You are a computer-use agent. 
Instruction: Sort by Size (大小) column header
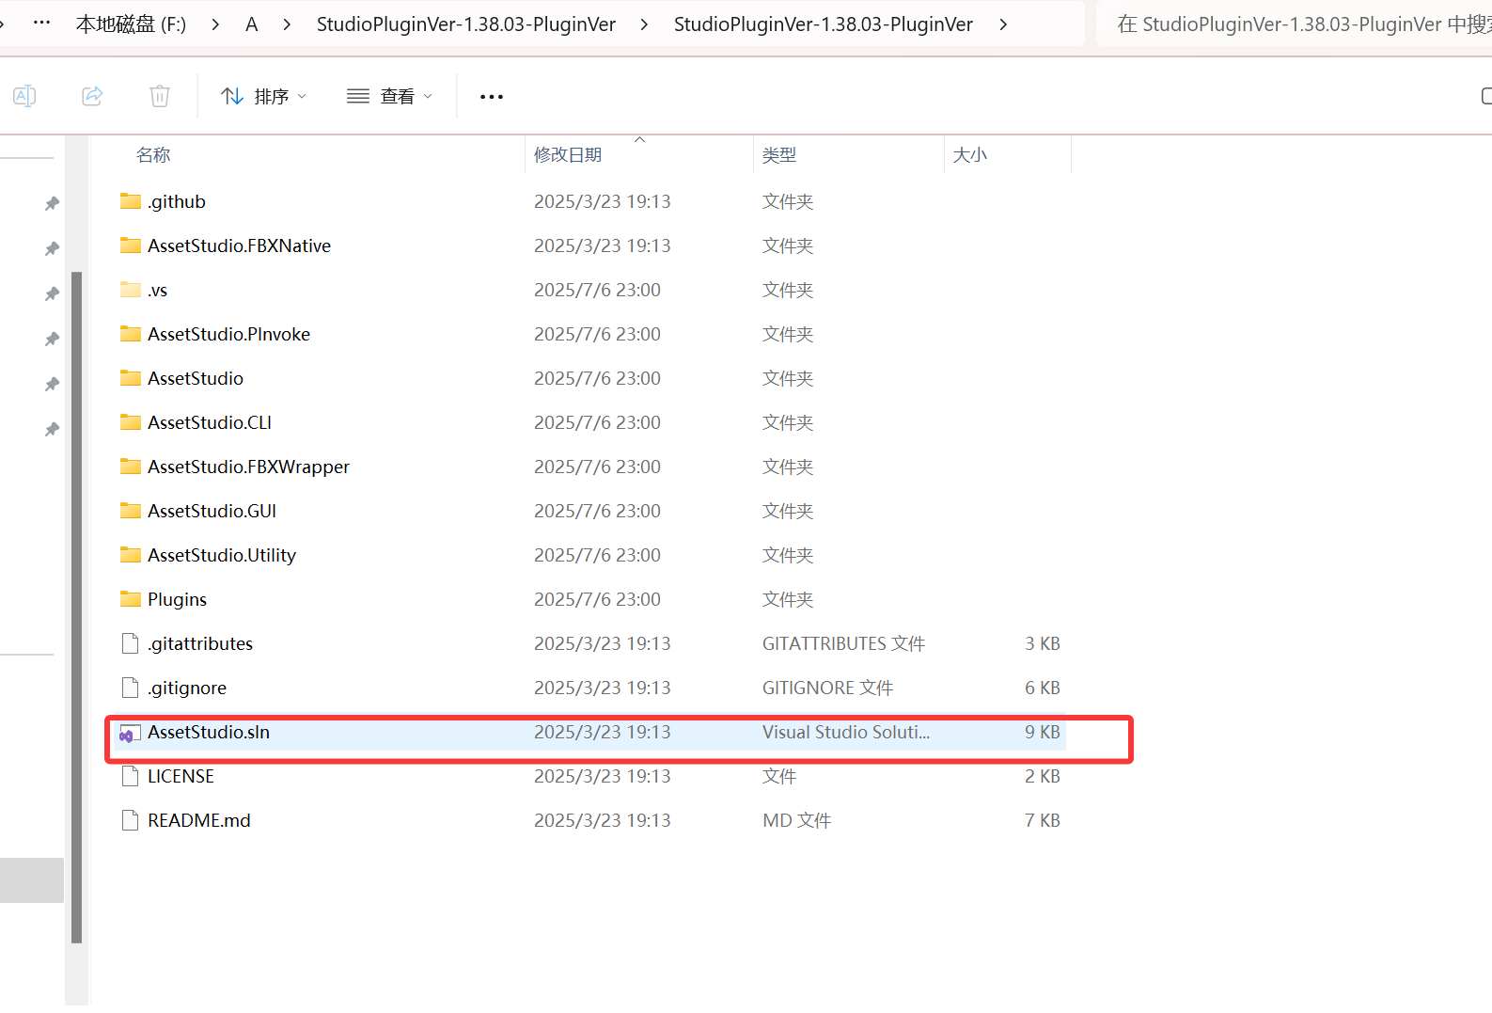click(x=970, y=155)
